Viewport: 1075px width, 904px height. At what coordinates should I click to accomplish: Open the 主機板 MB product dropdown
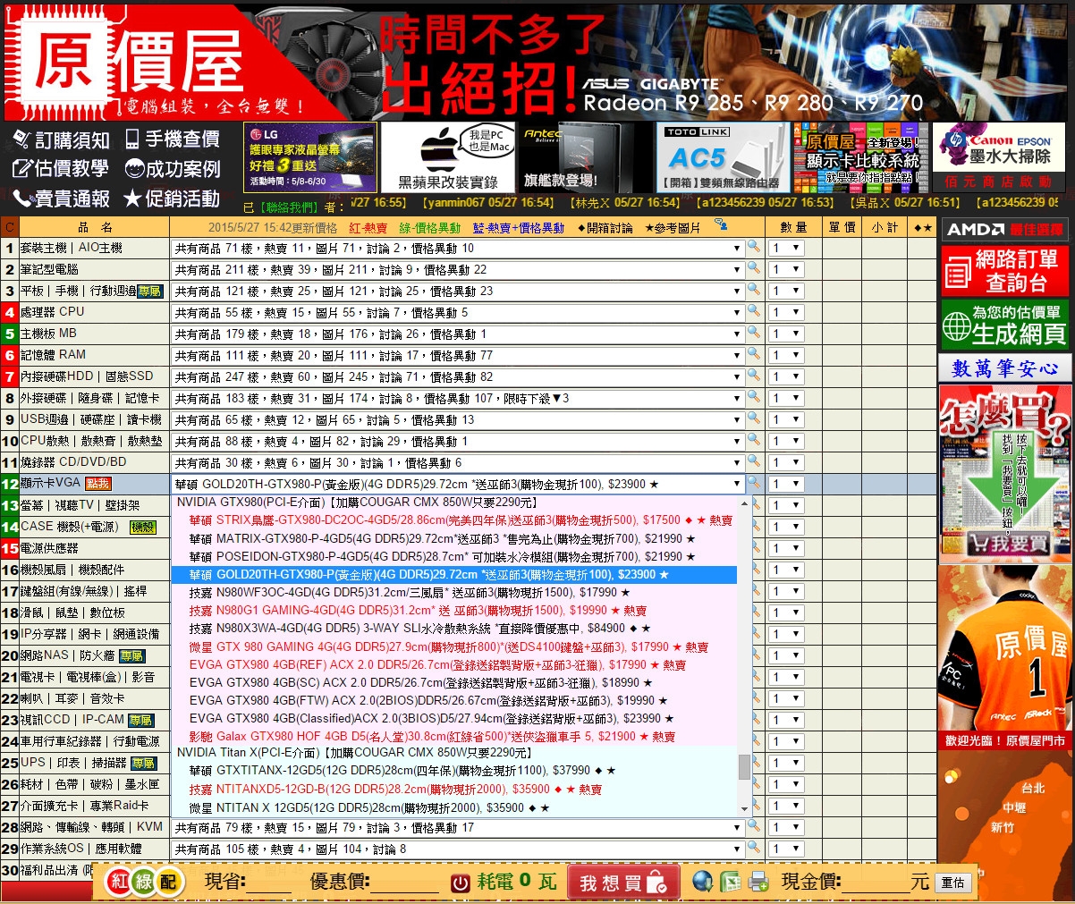click(x=457, y=334)
